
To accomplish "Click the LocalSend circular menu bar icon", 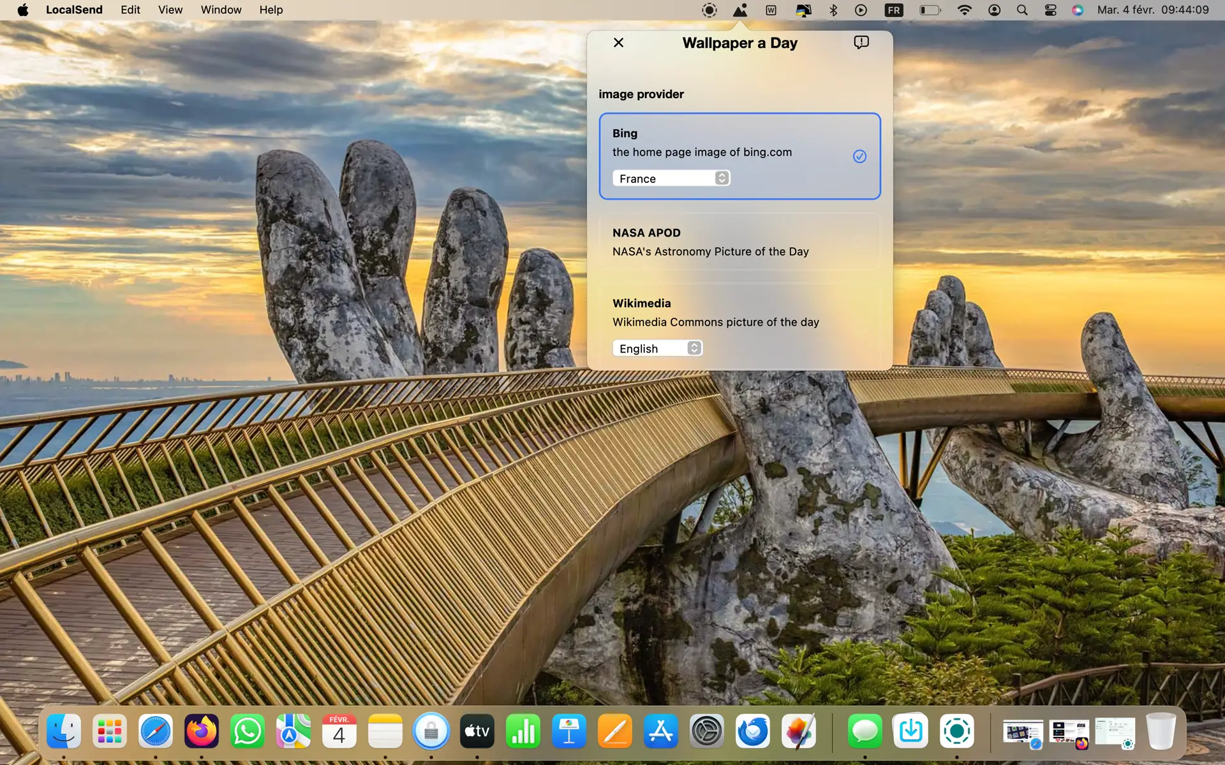I will (709, 10).
